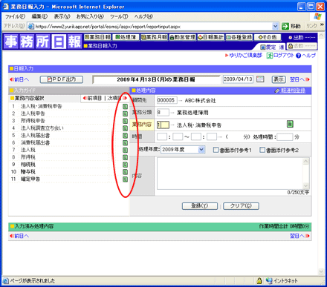Open the 業務月報 navigation tab
This screenshot has height=287, width=327.
(x=154, y=37)
